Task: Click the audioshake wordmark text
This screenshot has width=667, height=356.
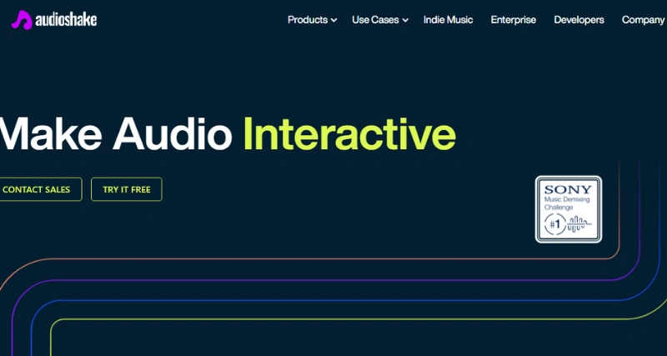Action: [65, 20]
